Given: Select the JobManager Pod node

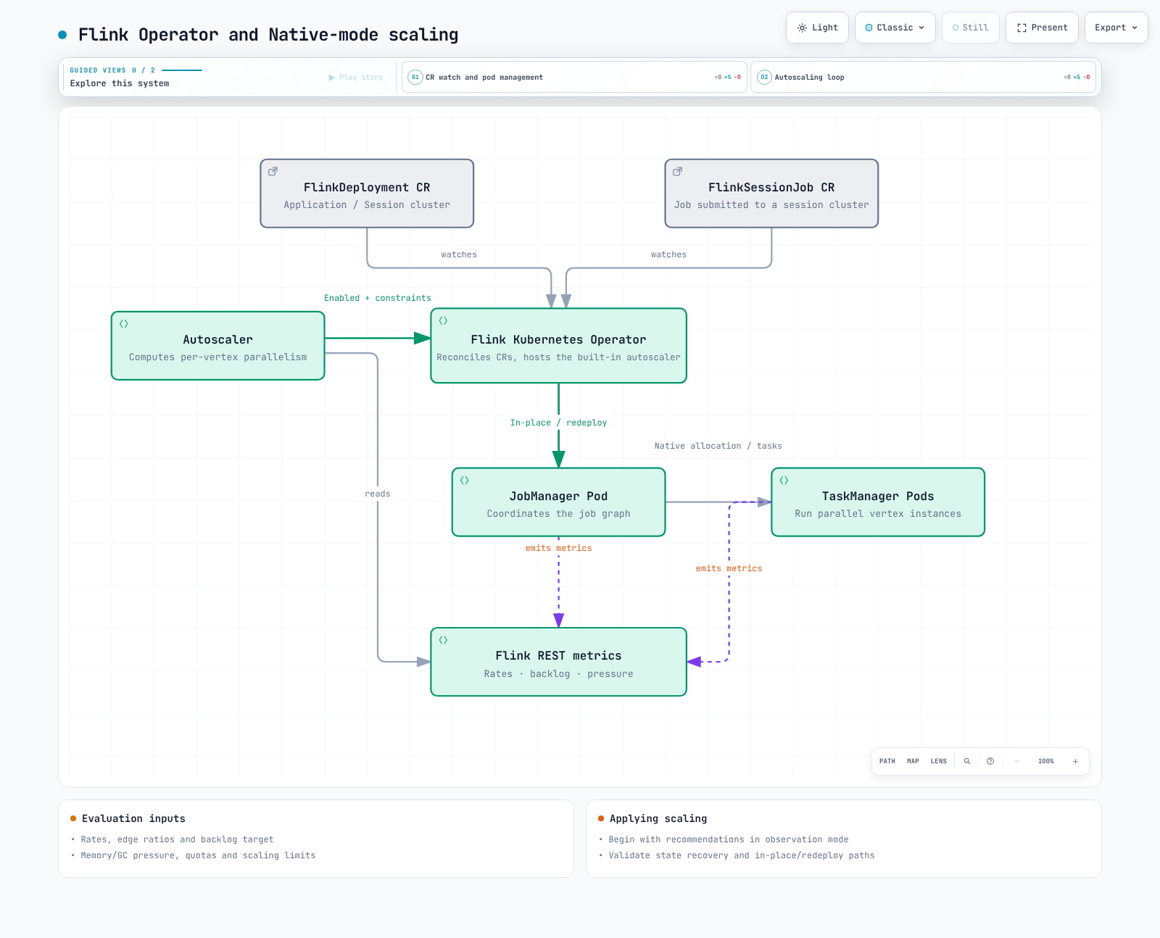Looking at the screenshot, I should click(x=558, y=502).
